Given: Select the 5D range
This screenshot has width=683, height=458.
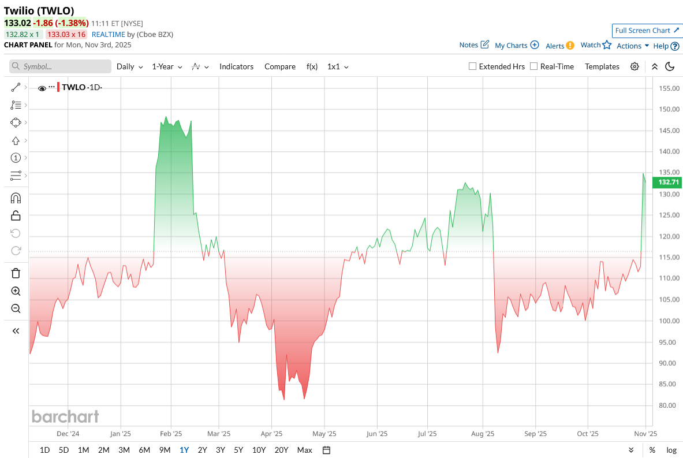Looking at the screenshot, I should tap(64, 450).
